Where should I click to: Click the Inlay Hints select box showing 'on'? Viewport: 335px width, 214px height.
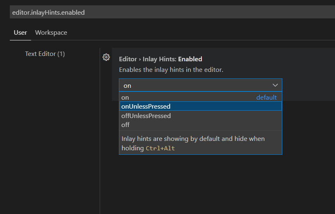pos(196,85)
